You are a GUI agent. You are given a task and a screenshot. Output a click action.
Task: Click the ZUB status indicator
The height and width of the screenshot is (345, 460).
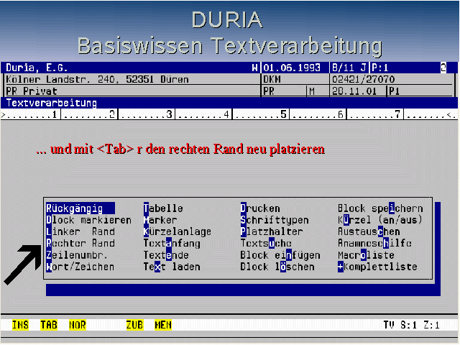pyautogui.click(x=134, y=325)
